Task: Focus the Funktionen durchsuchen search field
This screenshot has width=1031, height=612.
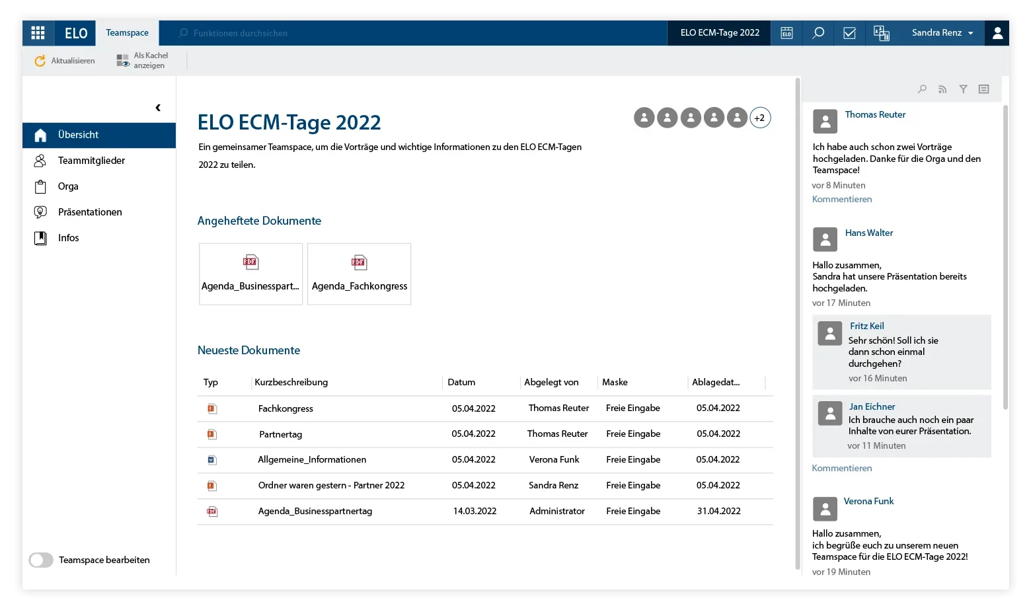Action: click(414, 33)
